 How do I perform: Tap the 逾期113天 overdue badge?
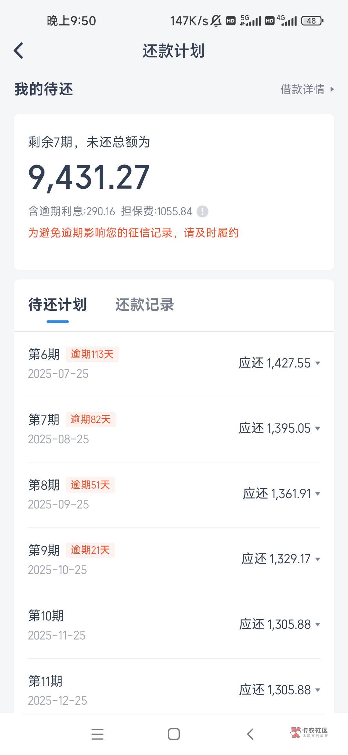click(92, 354)
